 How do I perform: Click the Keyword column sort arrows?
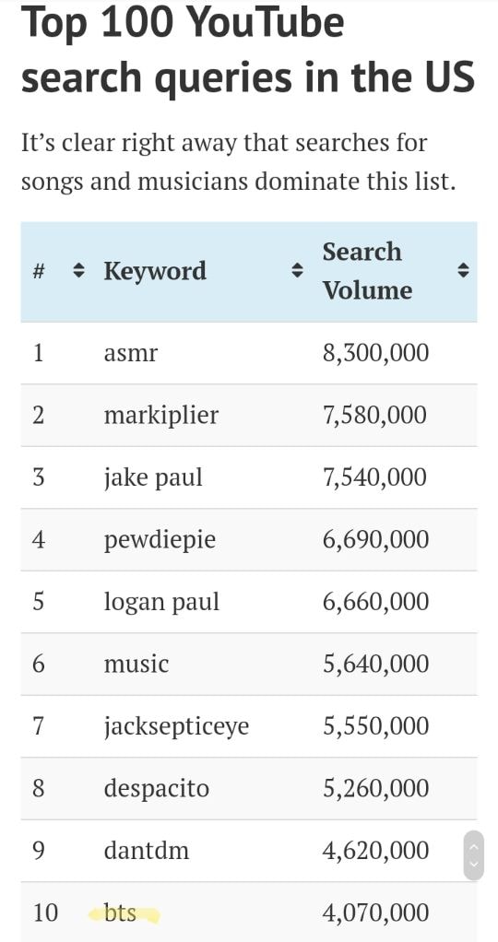[x=296, y=272]
